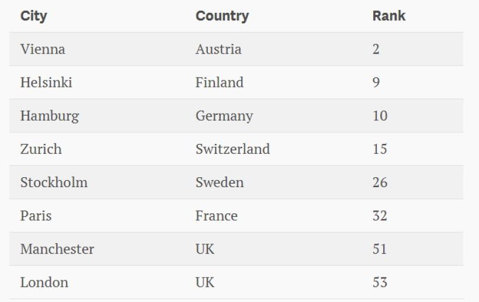The image size is (479, 302).
Task: Click the Finland country cell
Action: [219, 83]
